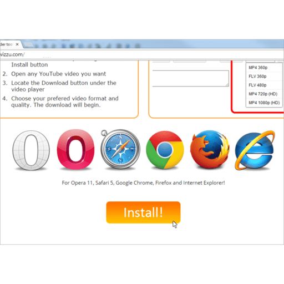The height and width of the screenshot is (284, 284).
Task: Select the Internet Explorer icon
Action: click(255, 150)
